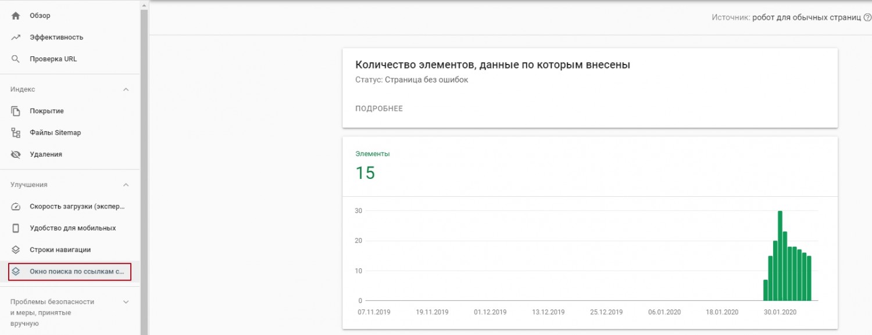Click the Скорость загрузки speedometer icon
The image size is (872, 335).
[x=16, y=207]
